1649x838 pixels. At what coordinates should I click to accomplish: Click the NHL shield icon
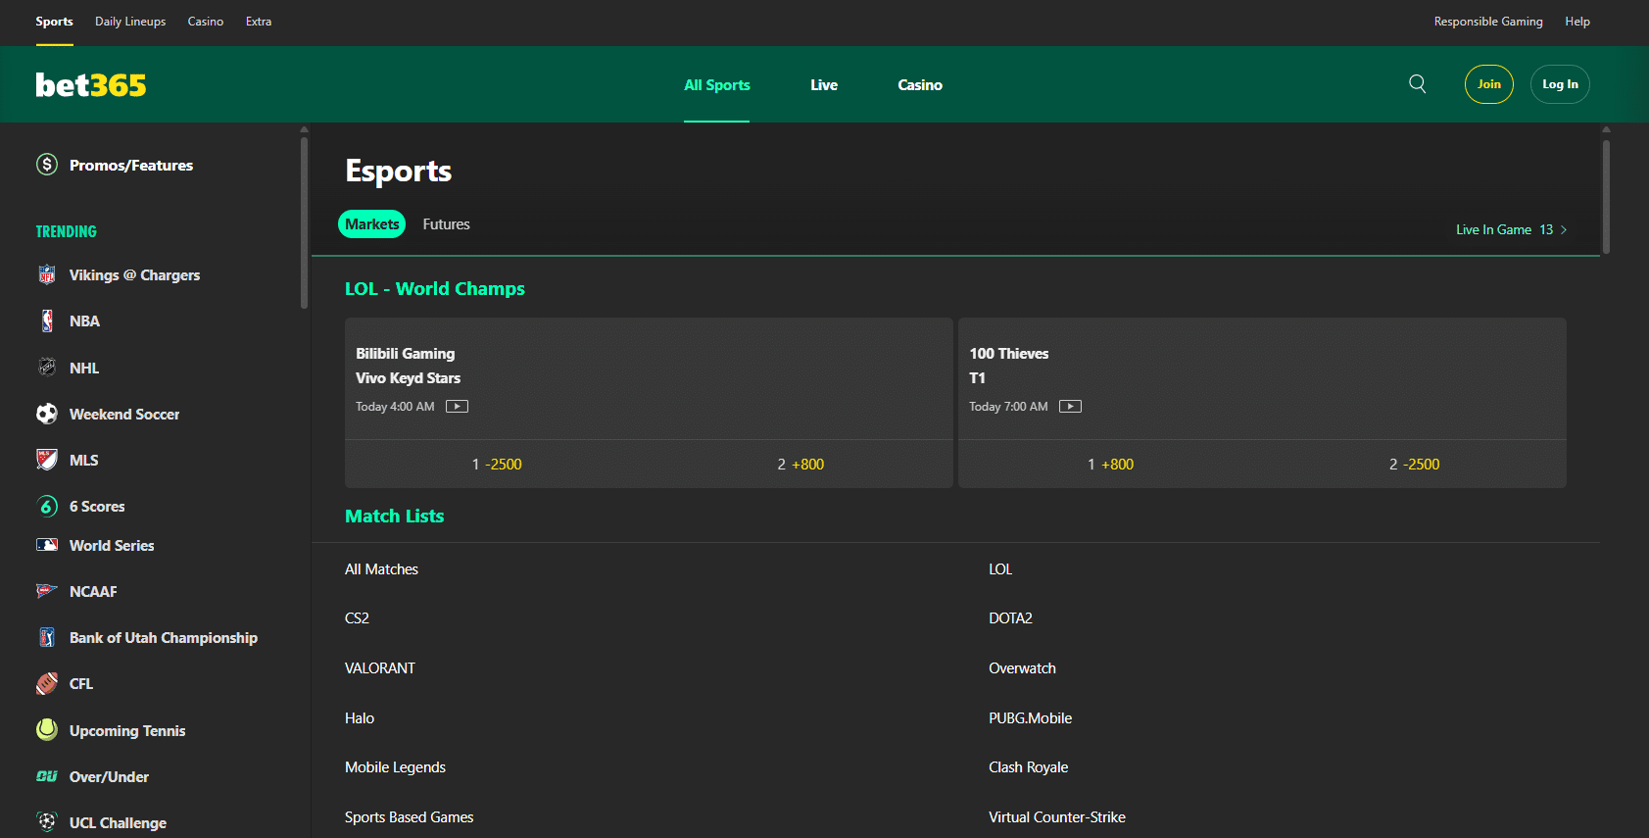click(x=47, y=368)
